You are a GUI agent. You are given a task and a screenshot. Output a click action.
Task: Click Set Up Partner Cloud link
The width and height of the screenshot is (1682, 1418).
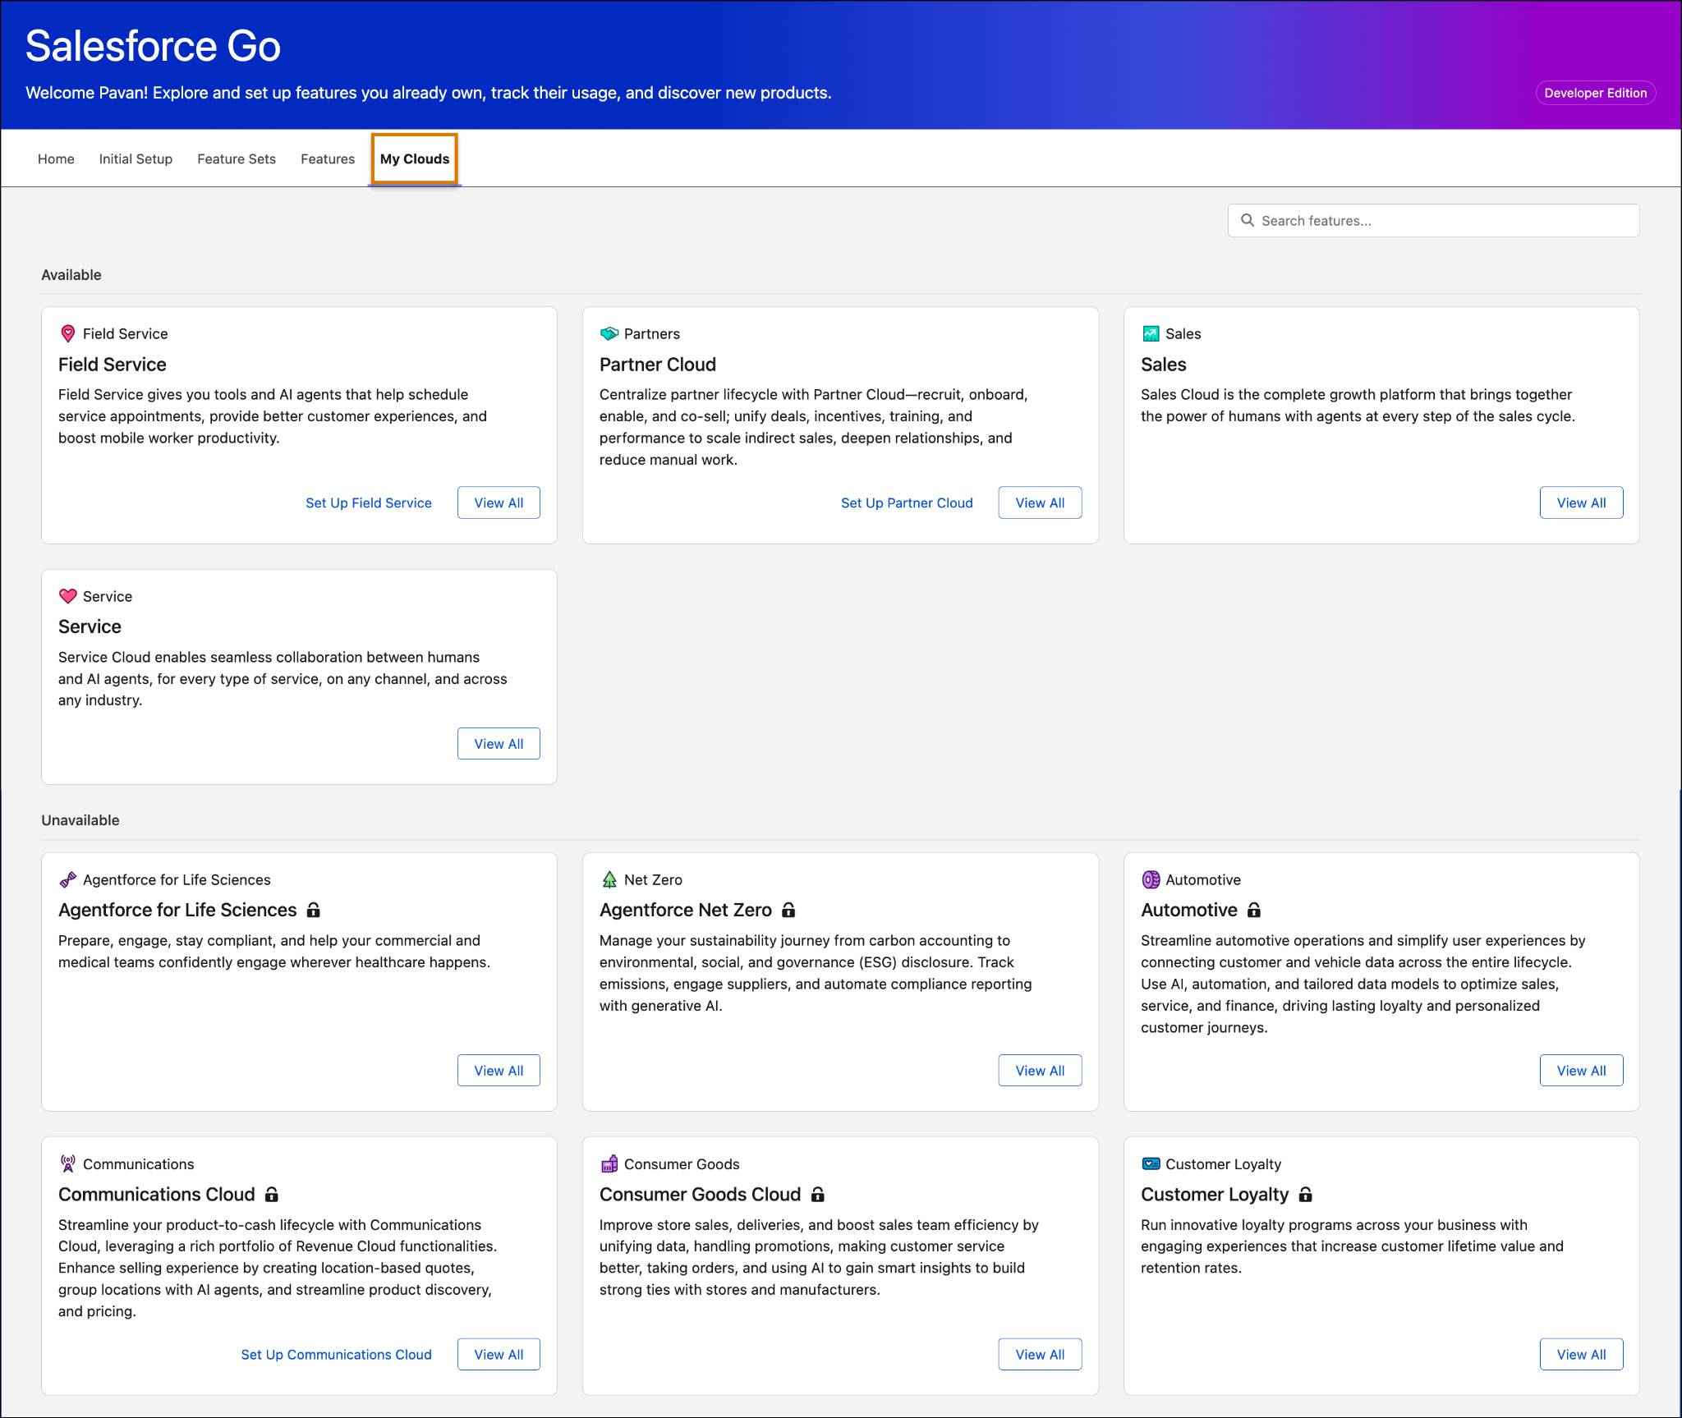pyautogui.click(x=907, y=502)
